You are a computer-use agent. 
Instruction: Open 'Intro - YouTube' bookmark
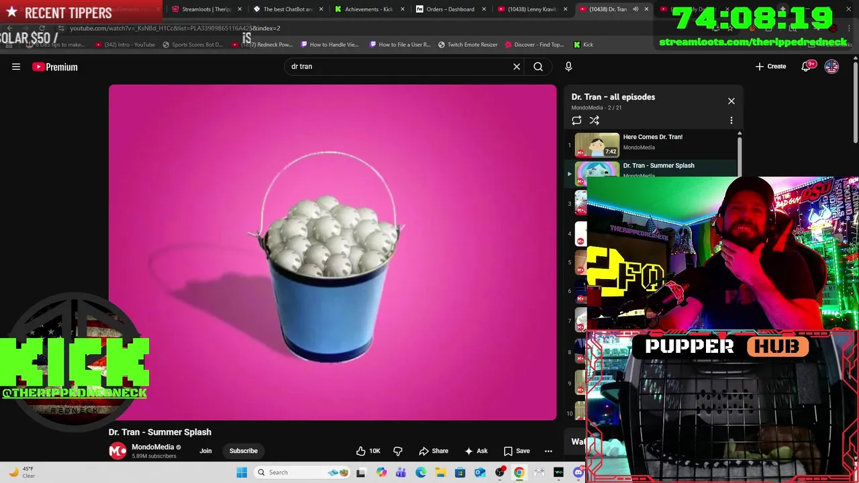coord(125,44)
